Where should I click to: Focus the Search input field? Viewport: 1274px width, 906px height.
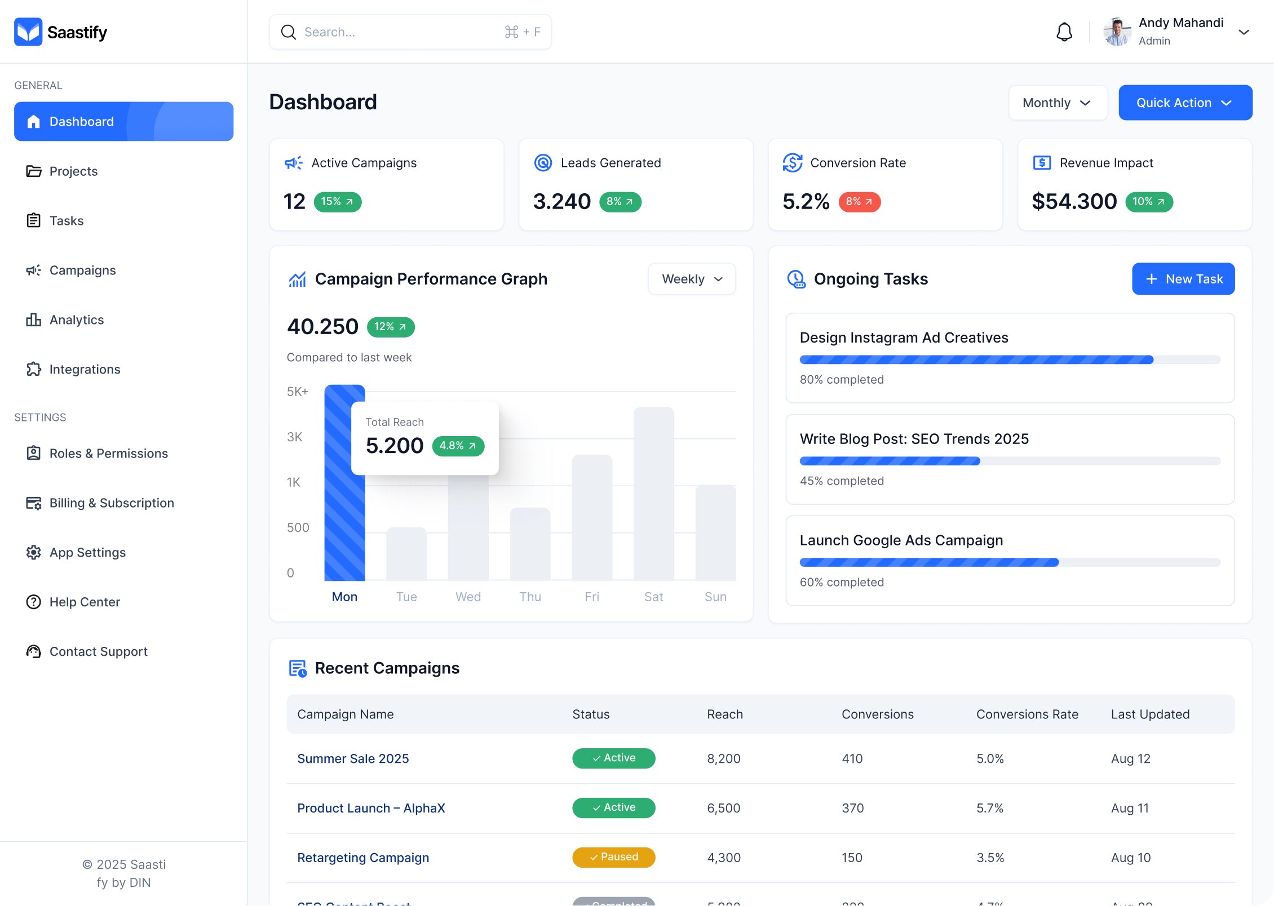[x=400, y=32]
